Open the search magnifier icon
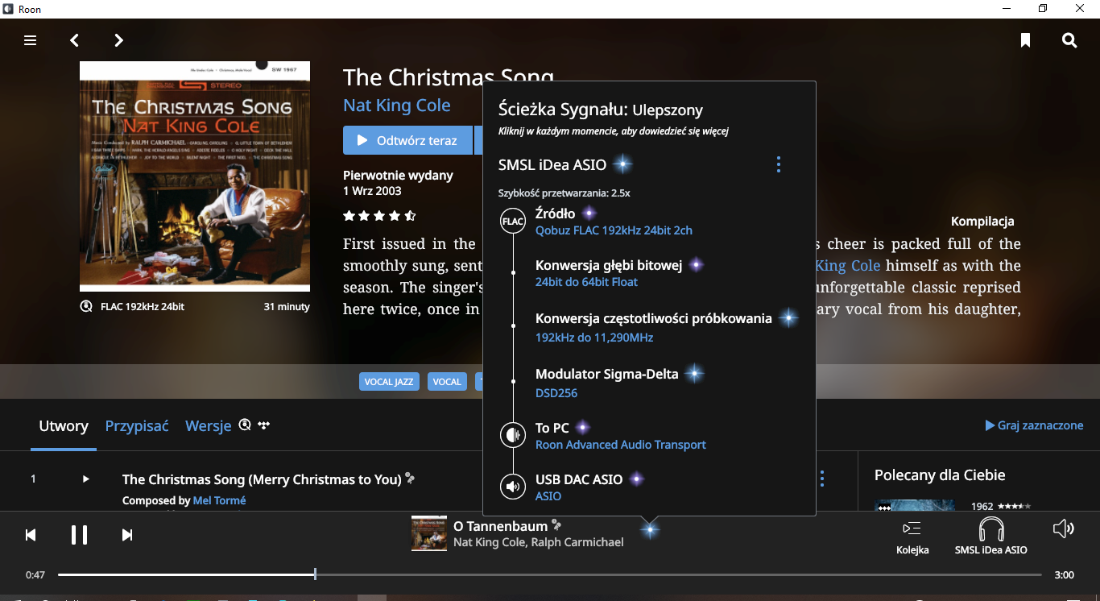The height and width of the screenshot is (601, 1100). tap(1069, 40)
